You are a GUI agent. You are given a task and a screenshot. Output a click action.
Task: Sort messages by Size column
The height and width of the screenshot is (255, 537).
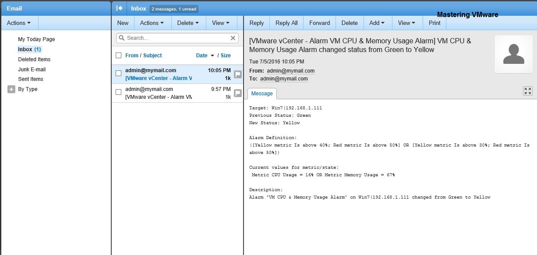point(226,56)
